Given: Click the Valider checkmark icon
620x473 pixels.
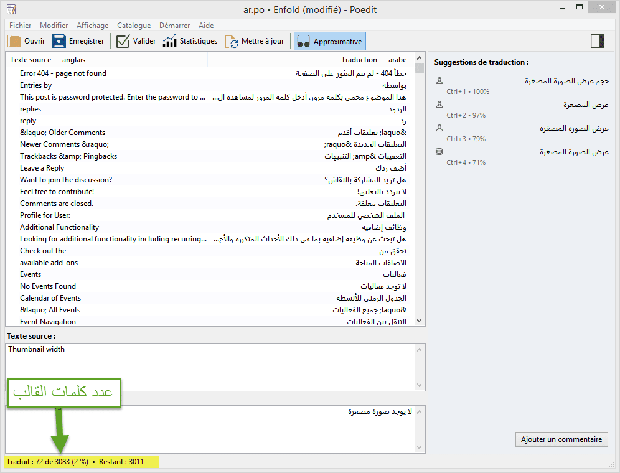Looking at the screenshot, I should [x=123, y=42].
